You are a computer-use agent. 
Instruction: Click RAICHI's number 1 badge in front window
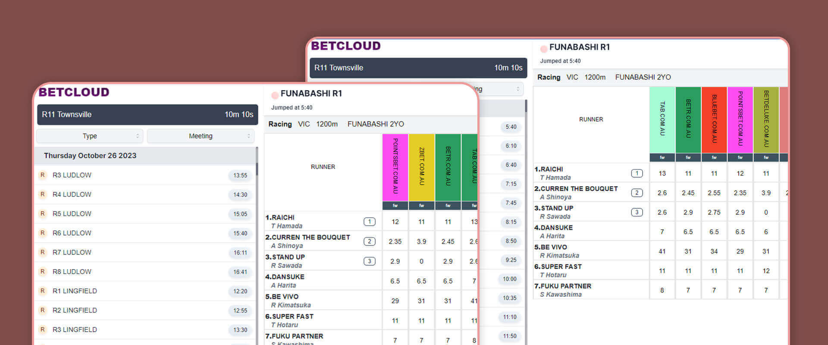tap(370, 222)
